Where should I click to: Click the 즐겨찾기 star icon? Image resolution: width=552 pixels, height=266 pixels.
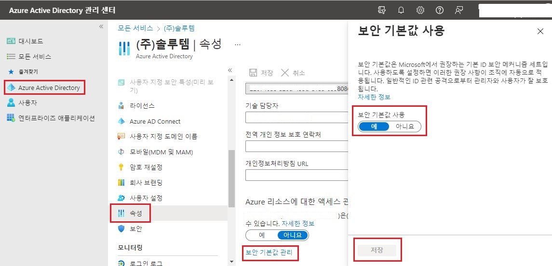(x=11, y=72)
